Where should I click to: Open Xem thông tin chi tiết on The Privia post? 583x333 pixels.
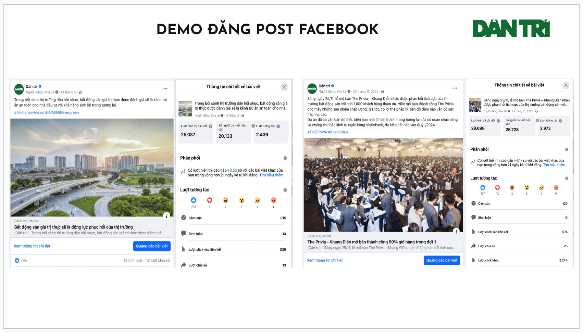[325, 260]
